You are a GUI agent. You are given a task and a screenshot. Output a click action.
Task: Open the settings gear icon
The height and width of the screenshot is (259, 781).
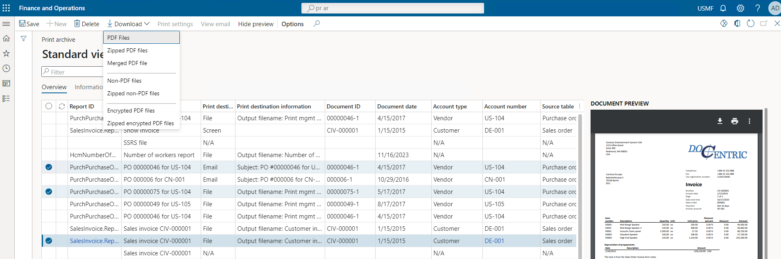(x=740, y=8)
